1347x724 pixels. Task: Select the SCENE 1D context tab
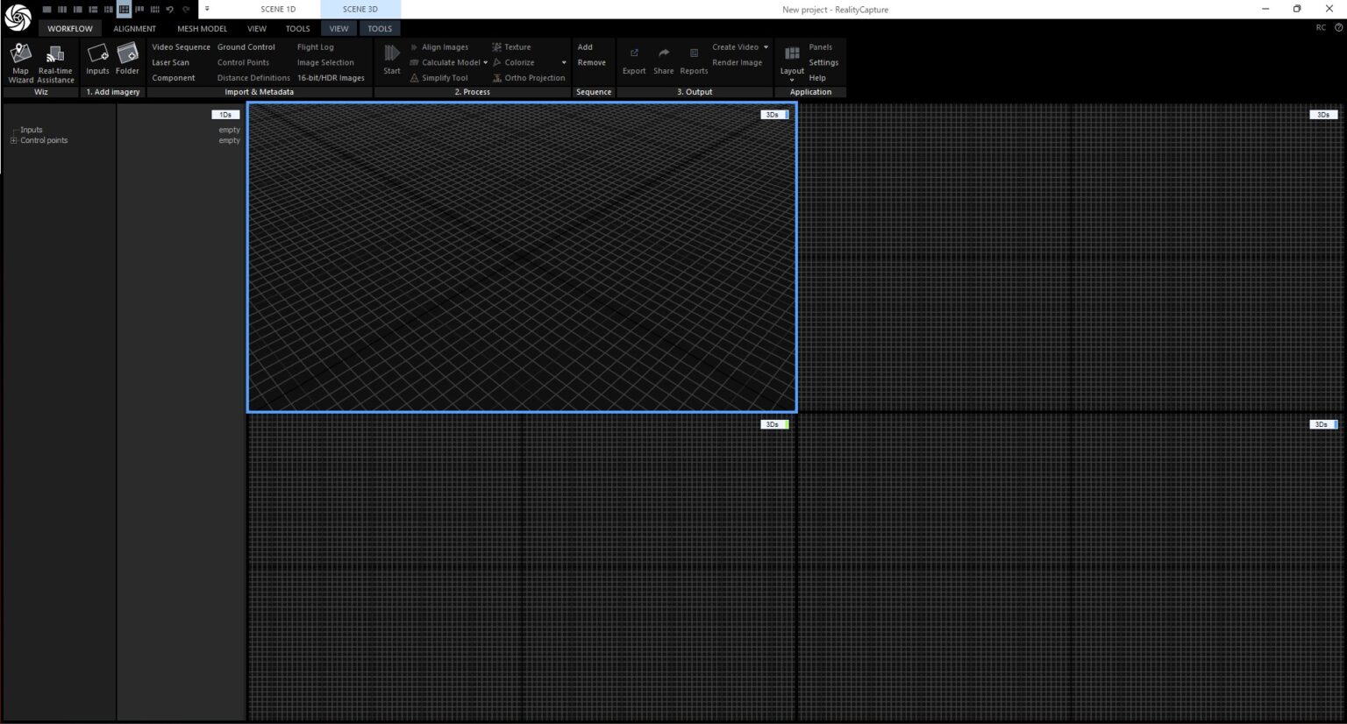278,10
